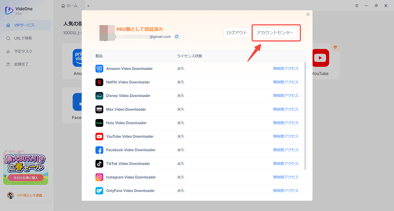Click 無制限アクセス link for Max Video Downloader
Image resolution: width=394 pixels, height=211 pixels.
(x=286, y=109)
